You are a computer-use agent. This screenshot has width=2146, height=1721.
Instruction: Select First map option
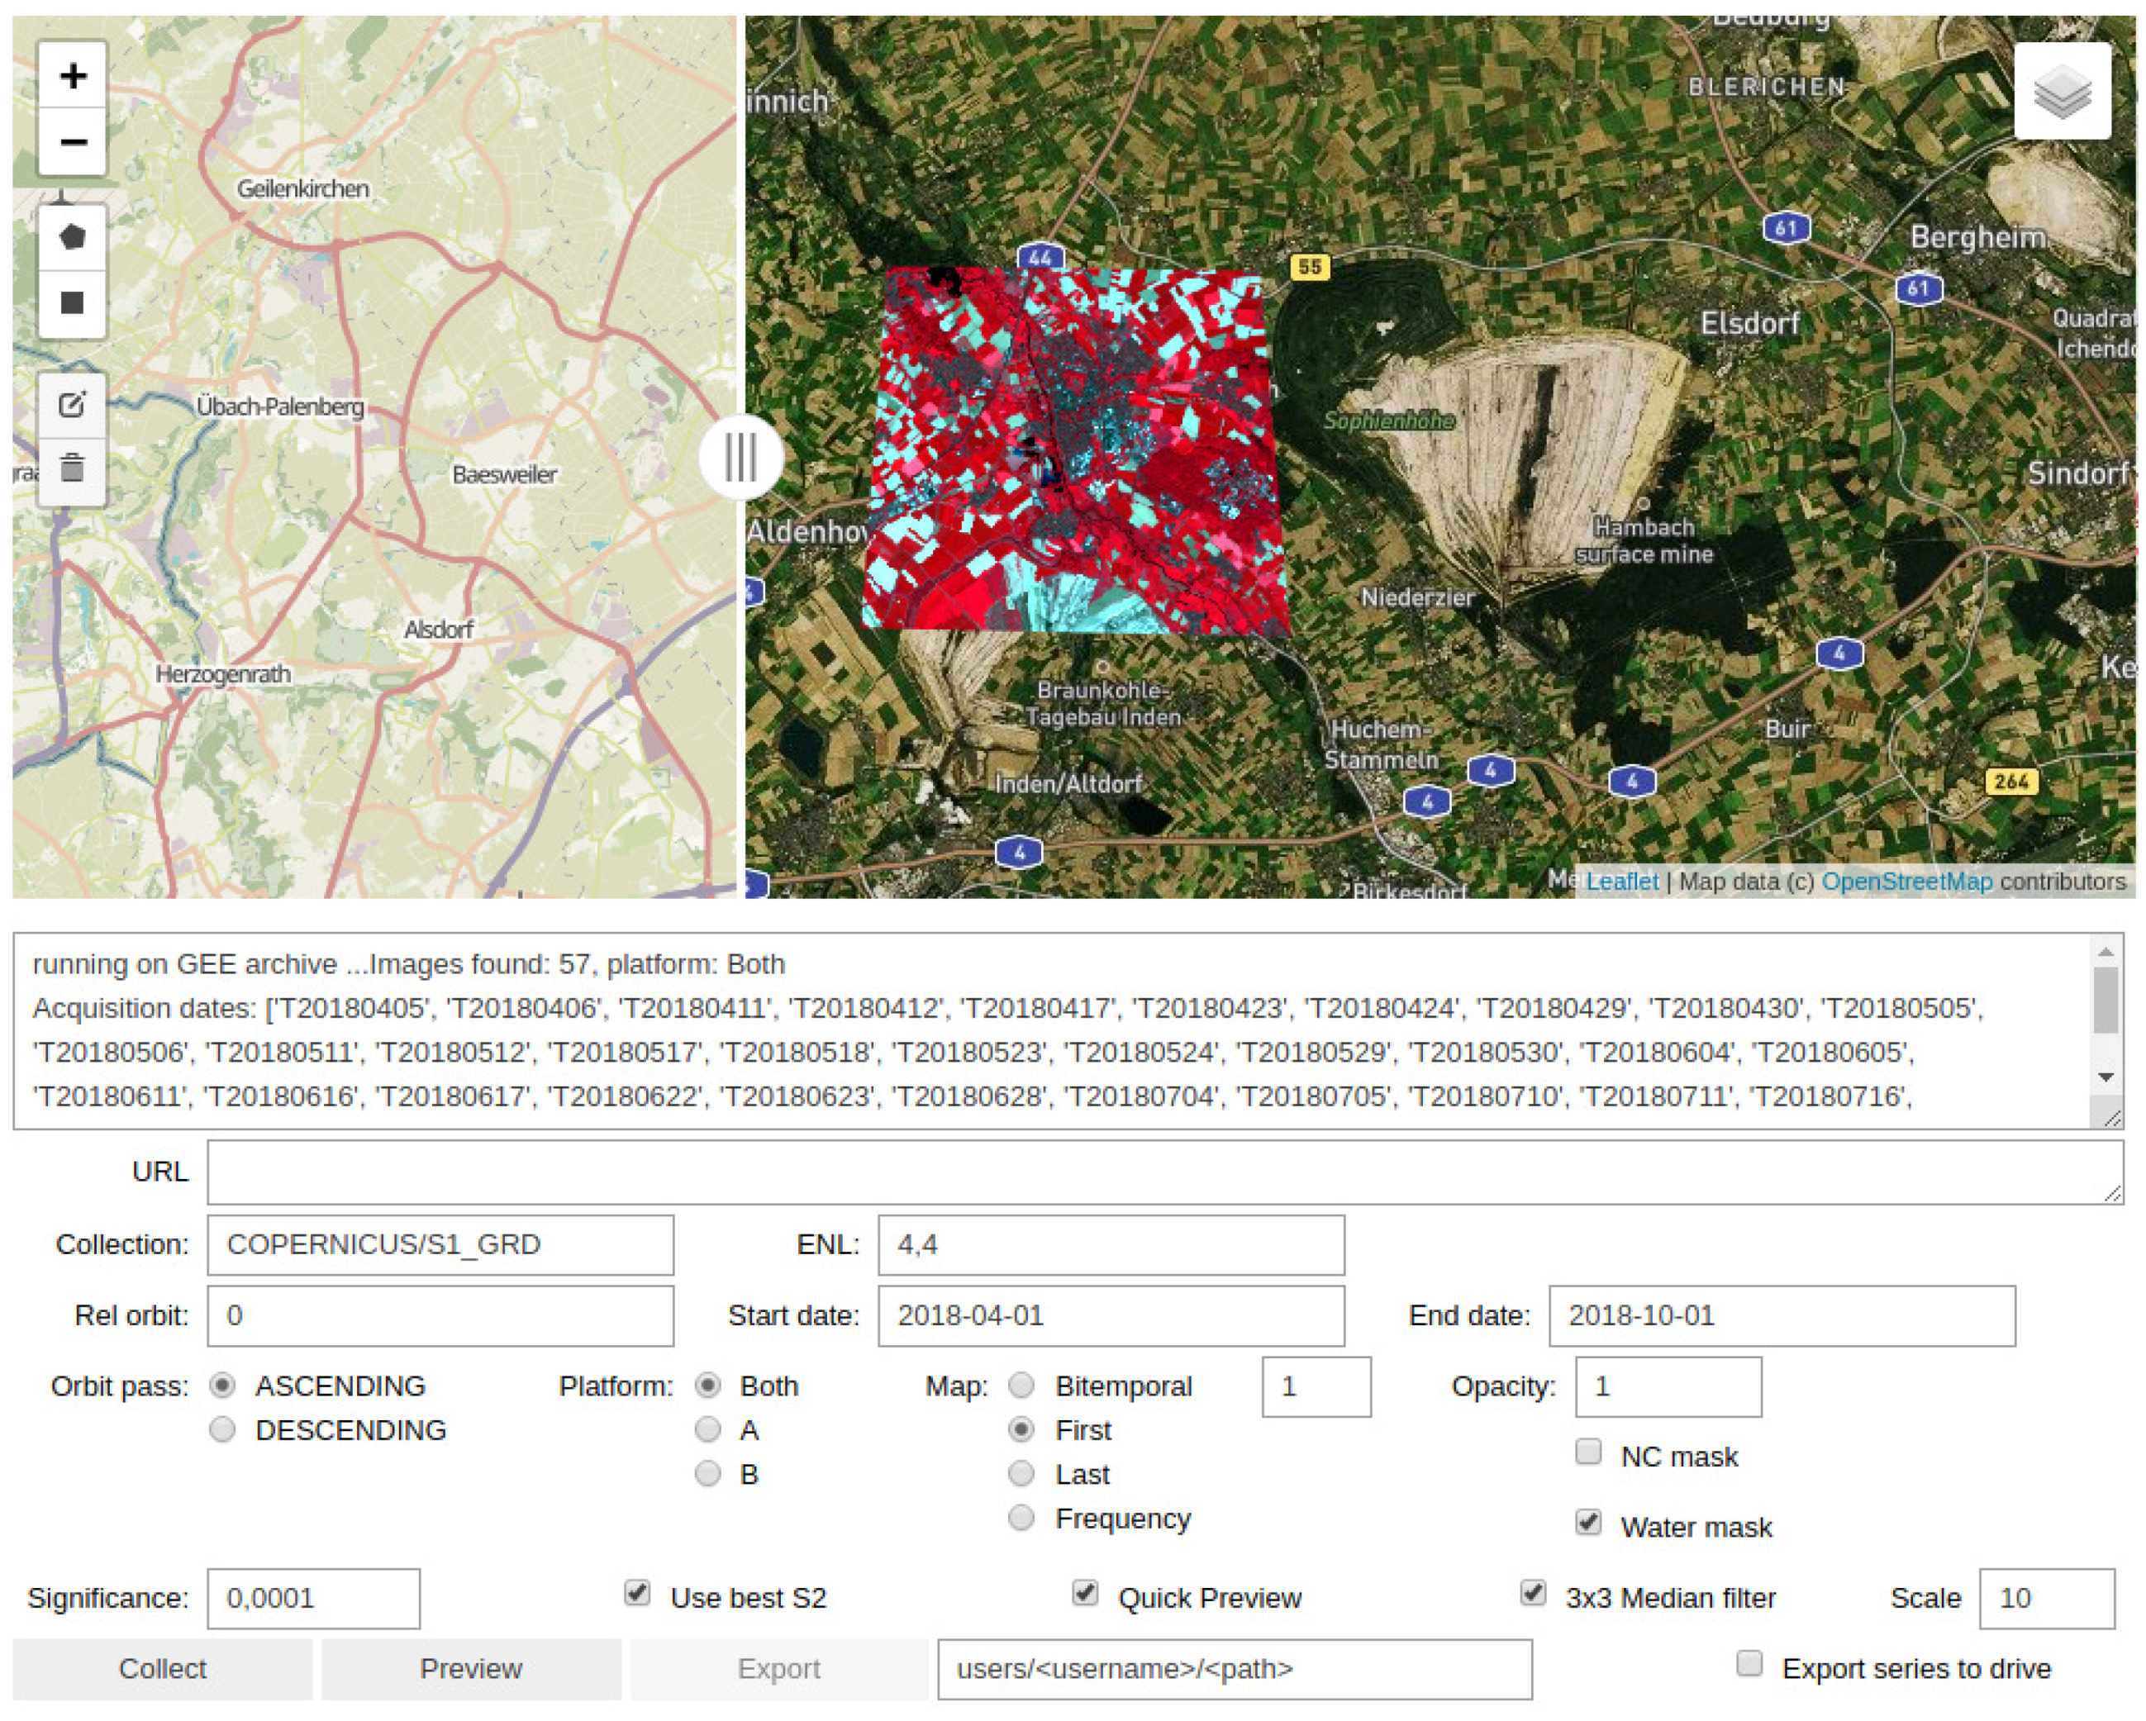click(x=1021, y=1429)
